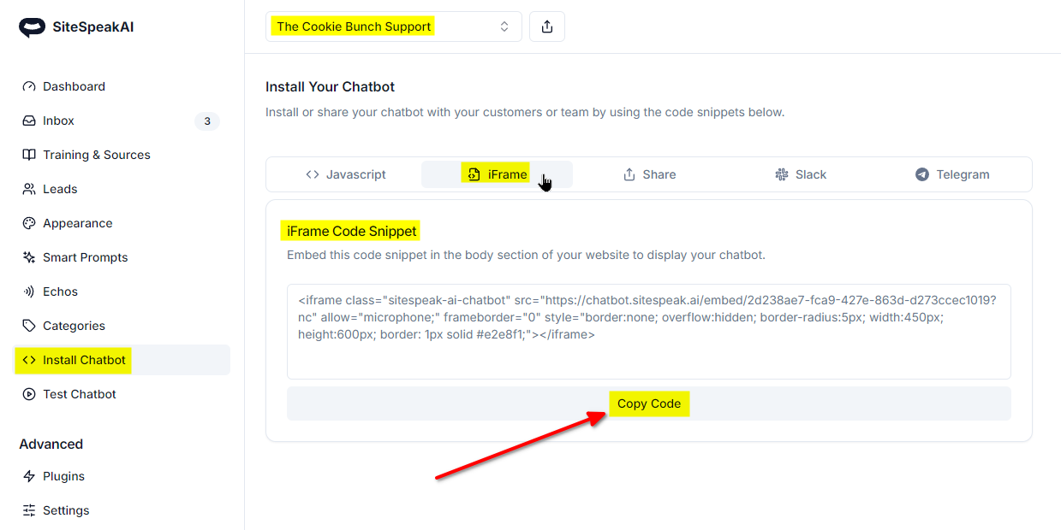1061x530 pixels.
Task: Click the Smart Prompts sparkle icon
Action: (29, 257)
